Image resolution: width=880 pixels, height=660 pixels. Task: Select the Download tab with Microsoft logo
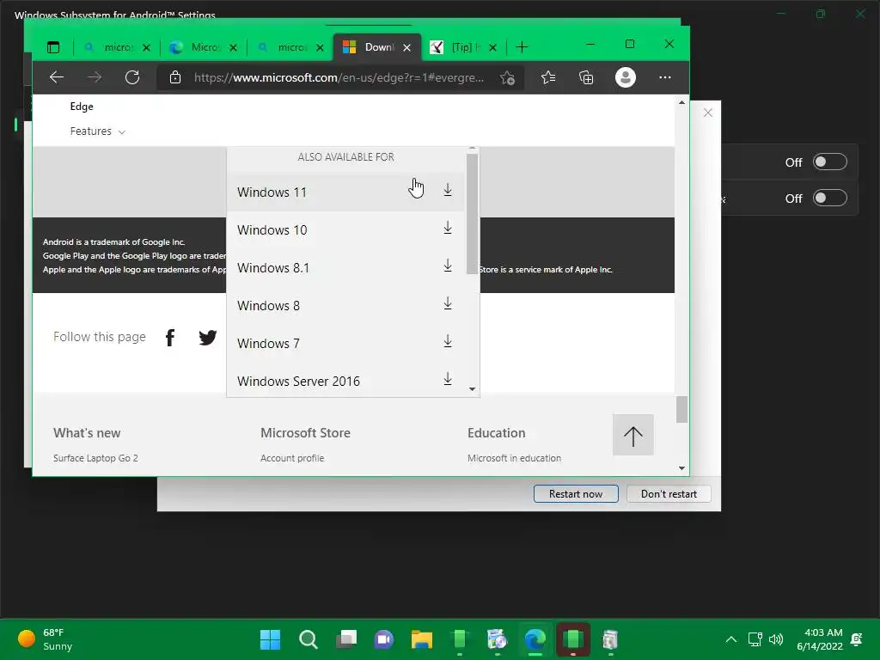click(369, 47)
